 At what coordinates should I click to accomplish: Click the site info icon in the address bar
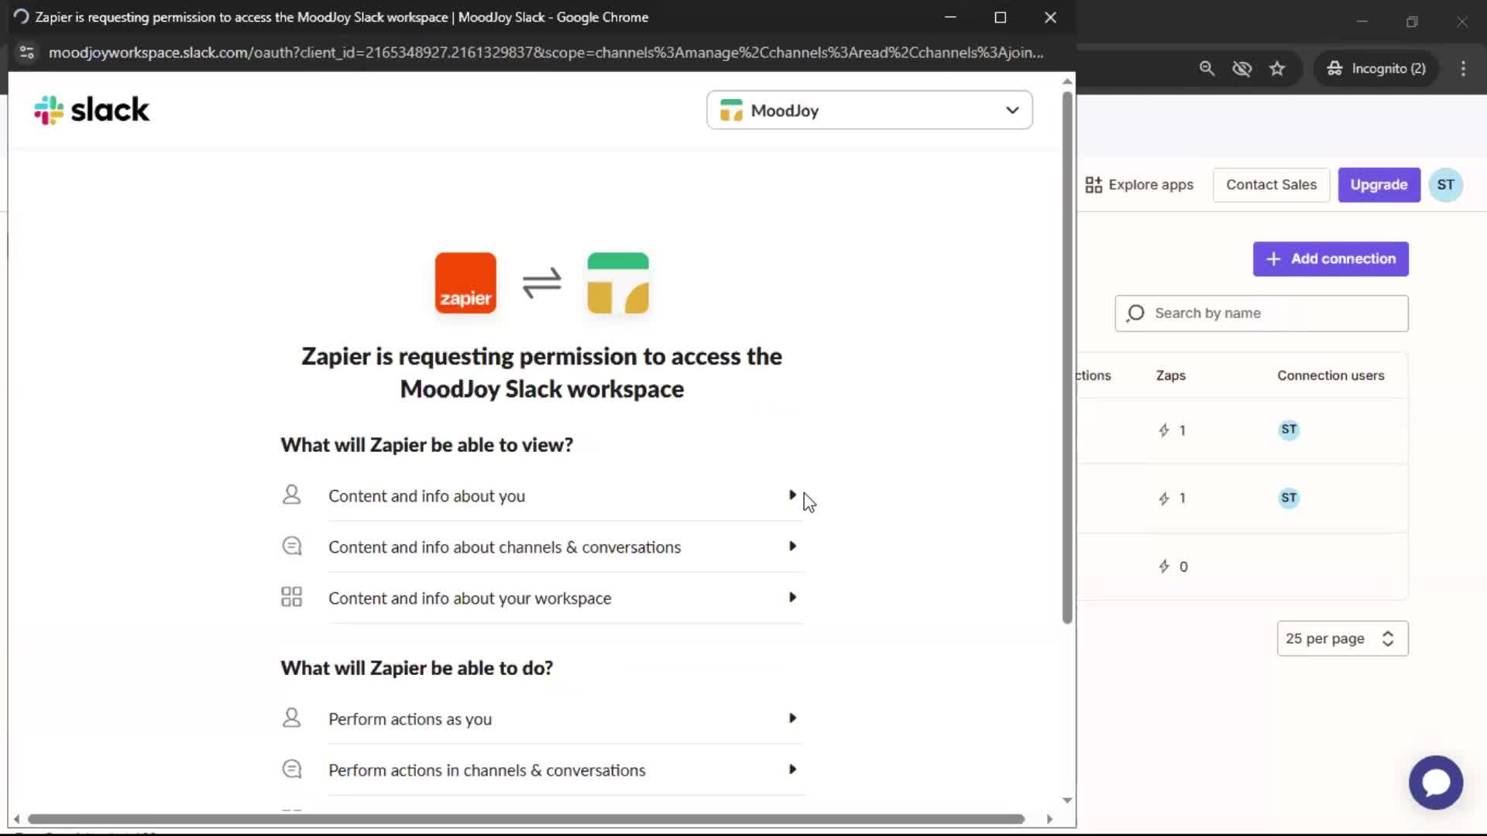(27, 52)
